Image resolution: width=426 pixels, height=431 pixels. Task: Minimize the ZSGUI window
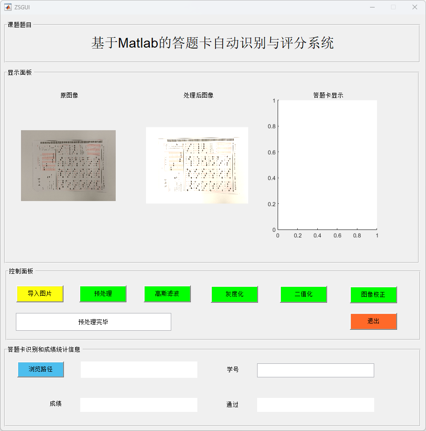click(372, 7)
